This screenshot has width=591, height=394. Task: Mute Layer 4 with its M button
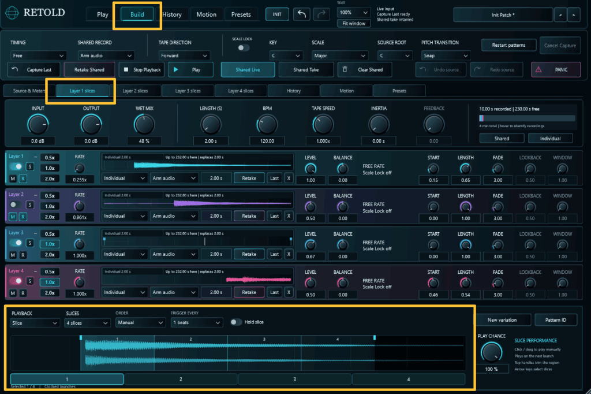click(13, 293)
